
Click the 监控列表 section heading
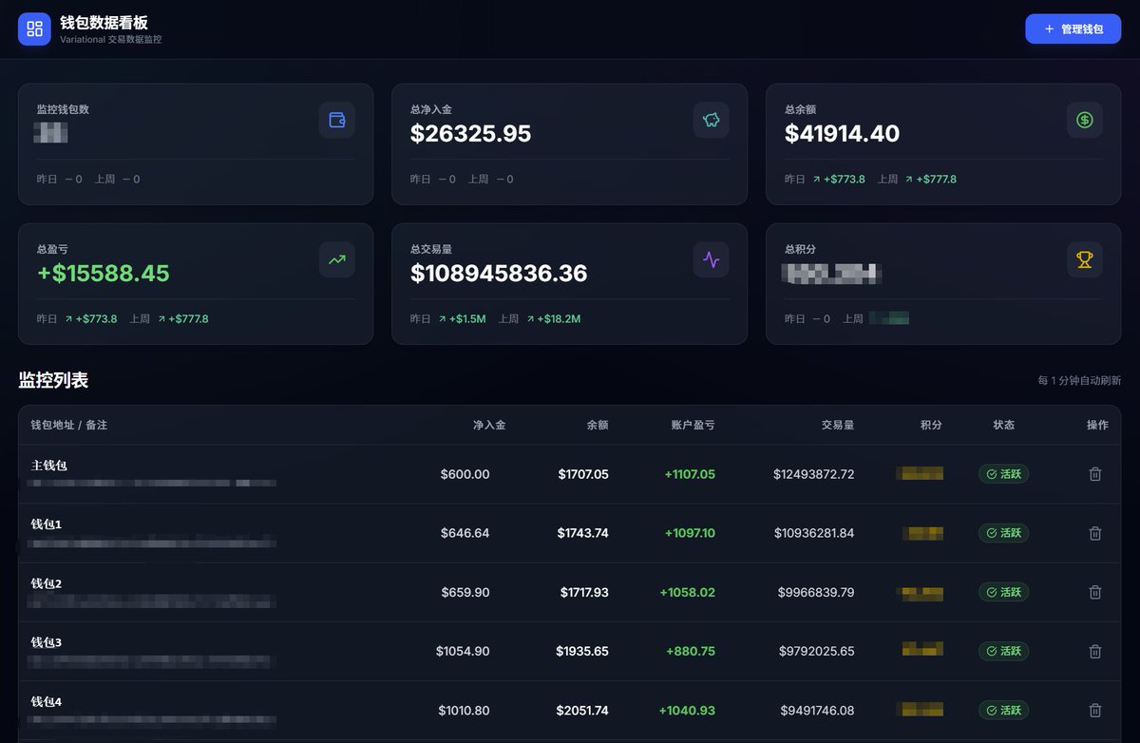pos(53,380)
